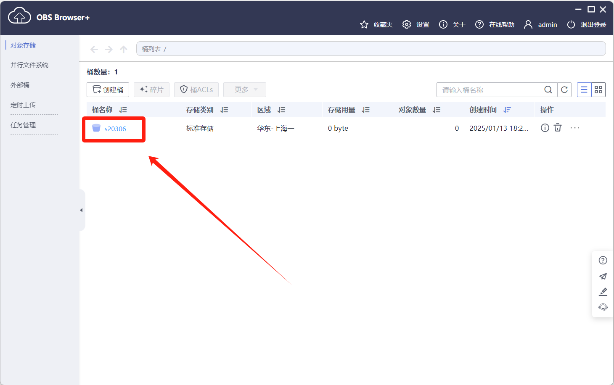Focus the bucket name search field
Image resolution: width=614 pixels, height=385 pixels.
coord(490,90)
